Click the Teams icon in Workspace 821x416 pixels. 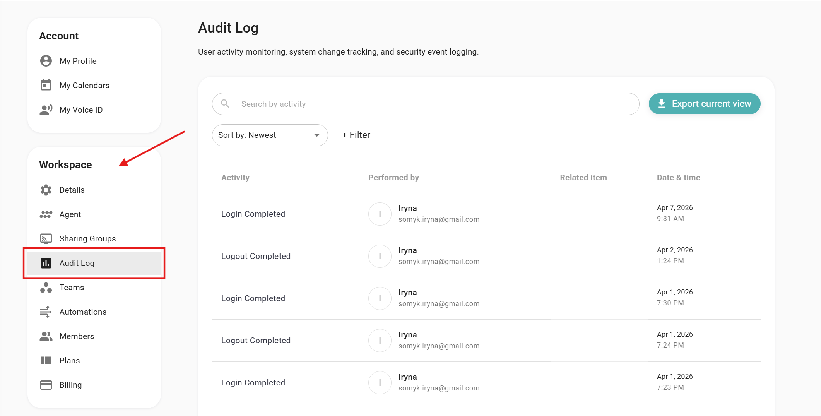coord(46,288)
